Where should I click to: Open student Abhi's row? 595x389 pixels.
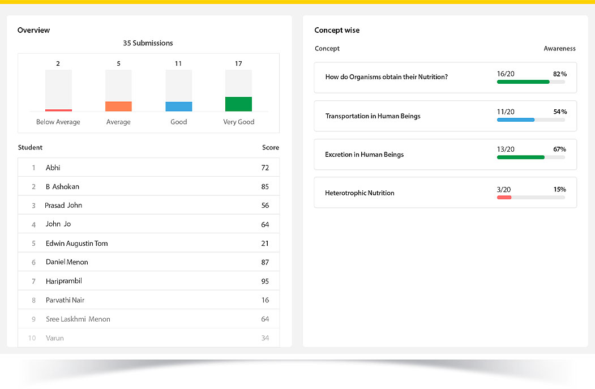(x=148, y=168)
